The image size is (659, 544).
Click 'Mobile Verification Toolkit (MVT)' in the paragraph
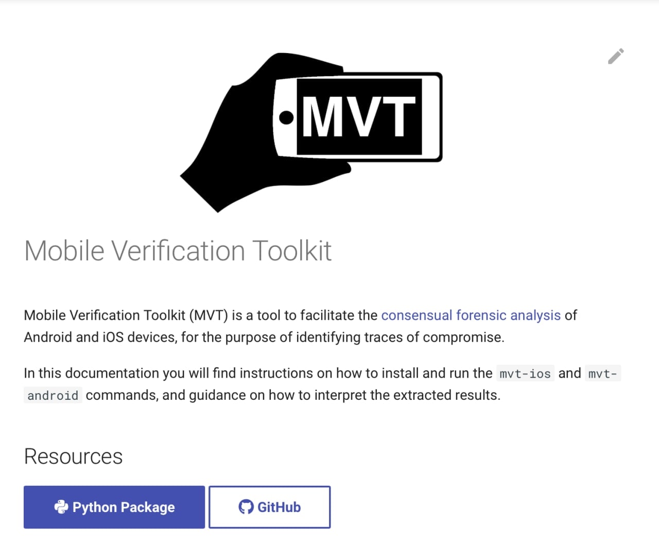126,315
